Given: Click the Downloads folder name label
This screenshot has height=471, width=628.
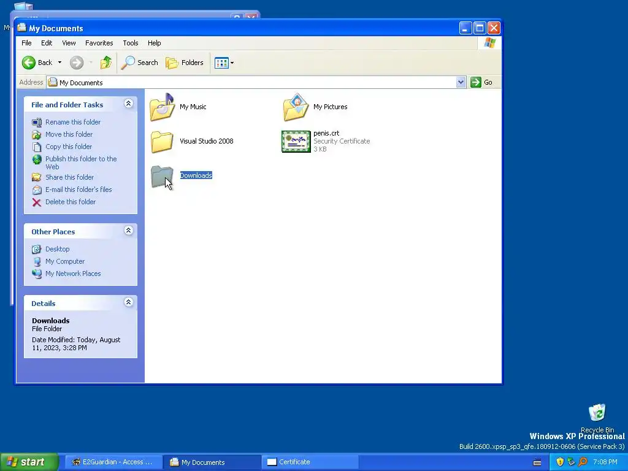Looking at the screenshot, I should tap(196, 175).
